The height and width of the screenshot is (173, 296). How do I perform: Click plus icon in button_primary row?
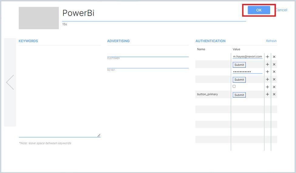(267, 94)
